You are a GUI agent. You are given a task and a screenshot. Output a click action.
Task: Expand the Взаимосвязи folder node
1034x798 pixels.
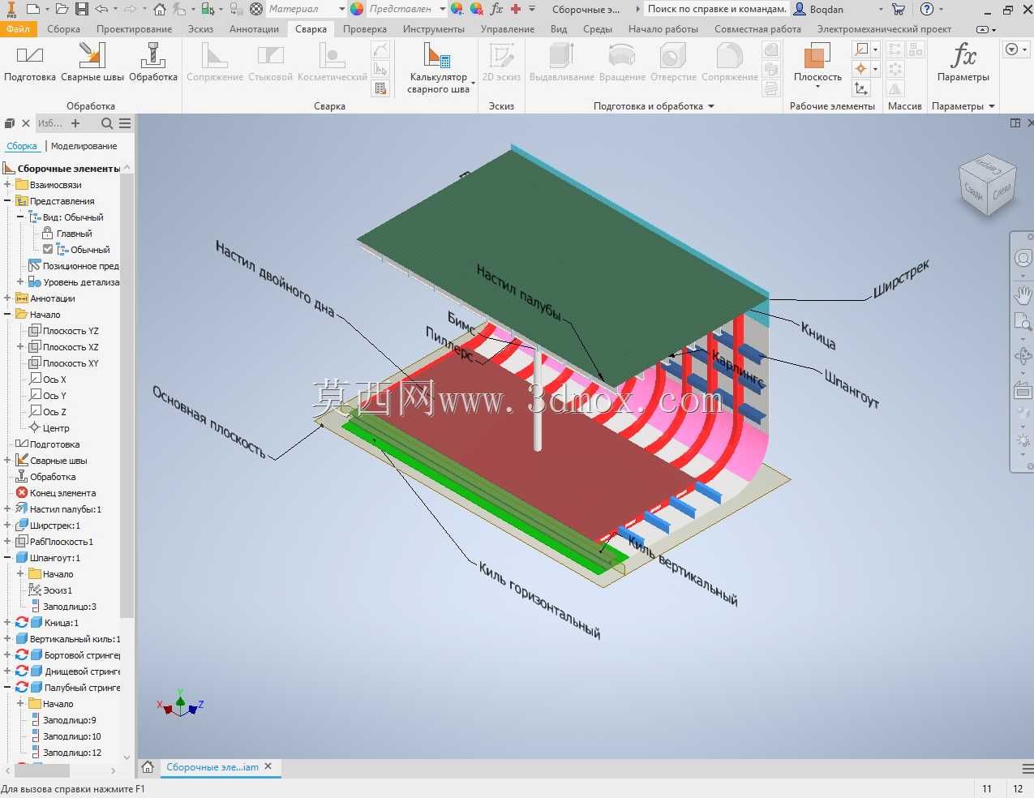(x=7, y=184)
